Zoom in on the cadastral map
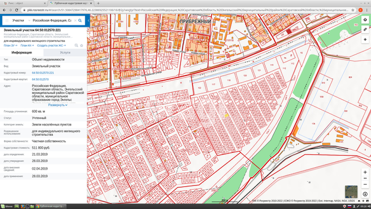 (365, 172)
